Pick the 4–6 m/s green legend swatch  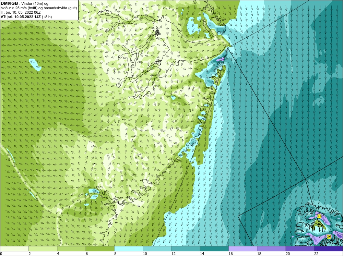click(71, 249)
